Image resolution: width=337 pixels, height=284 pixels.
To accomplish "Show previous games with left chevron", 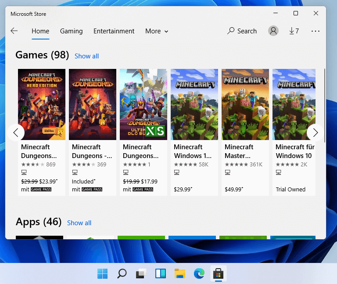I will [16, 133].
